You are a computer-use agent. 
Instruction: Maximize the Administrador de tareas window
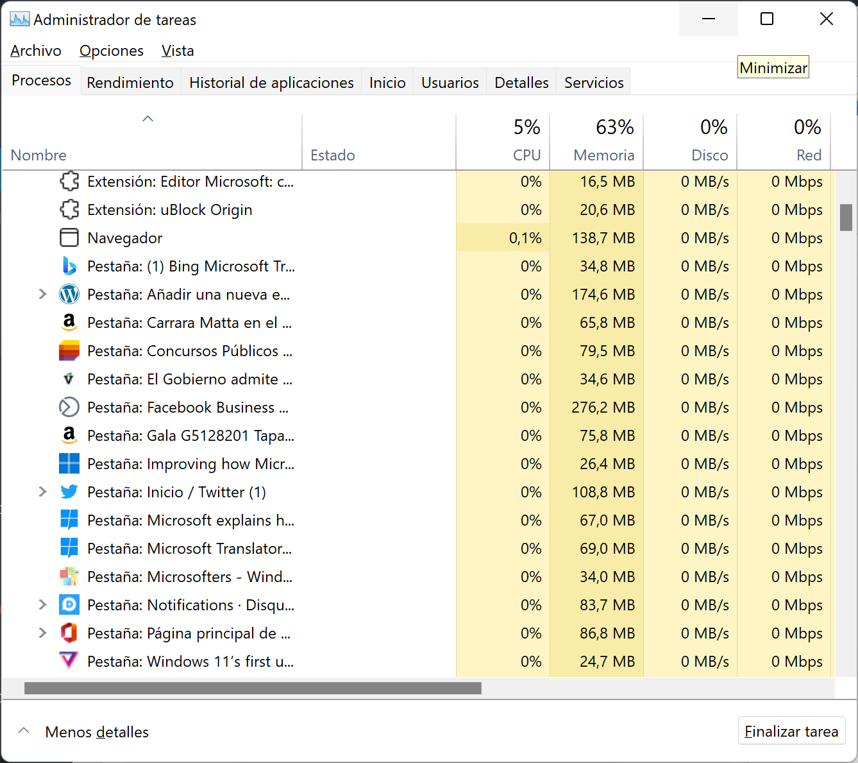[767, 19]
